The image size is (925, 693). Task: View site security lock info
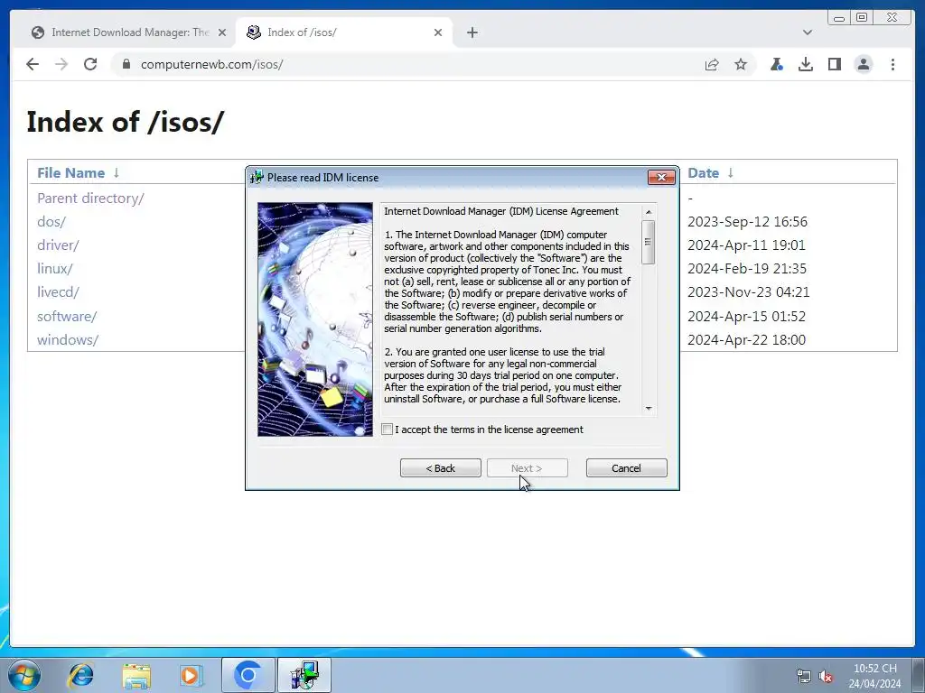126,64
